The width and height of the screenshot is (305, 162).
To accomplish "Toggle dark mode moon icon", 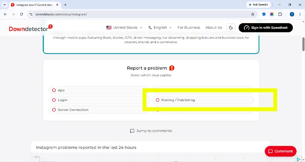I will point(231,27).
